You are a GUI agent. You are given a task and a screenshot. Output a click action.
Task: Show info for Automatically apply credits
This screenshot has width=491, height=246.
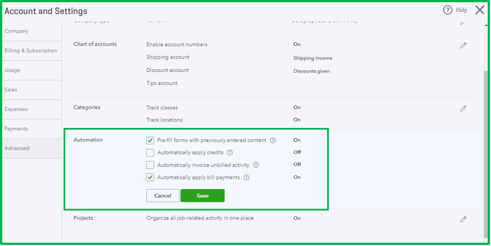[230, 153]
